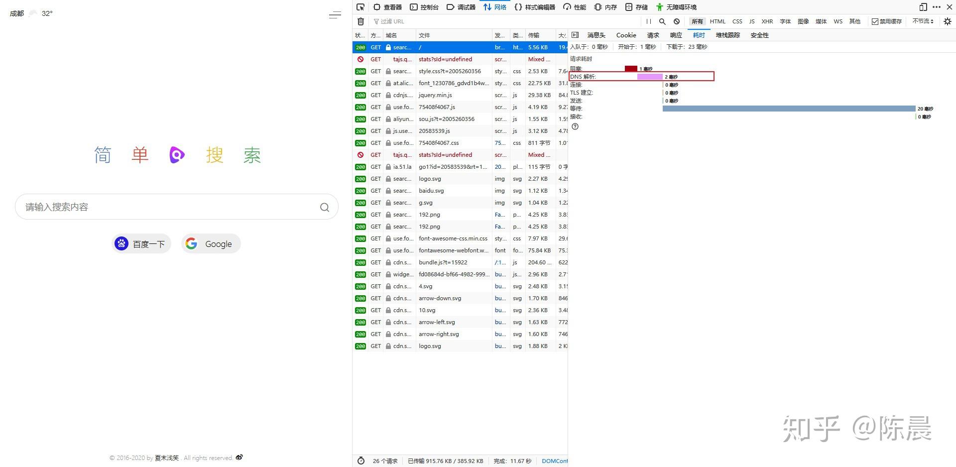Switch to the 查看器 inspector tab
Screen dimensions: 956x467
[x=387, y=7]
